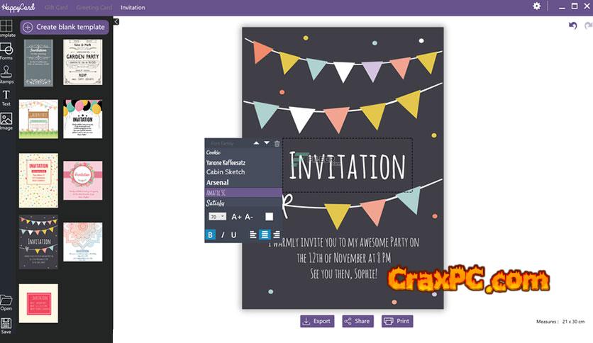Select the pink floral wreath template
This screenshot has height=343, width=593.
pos(83,181)
